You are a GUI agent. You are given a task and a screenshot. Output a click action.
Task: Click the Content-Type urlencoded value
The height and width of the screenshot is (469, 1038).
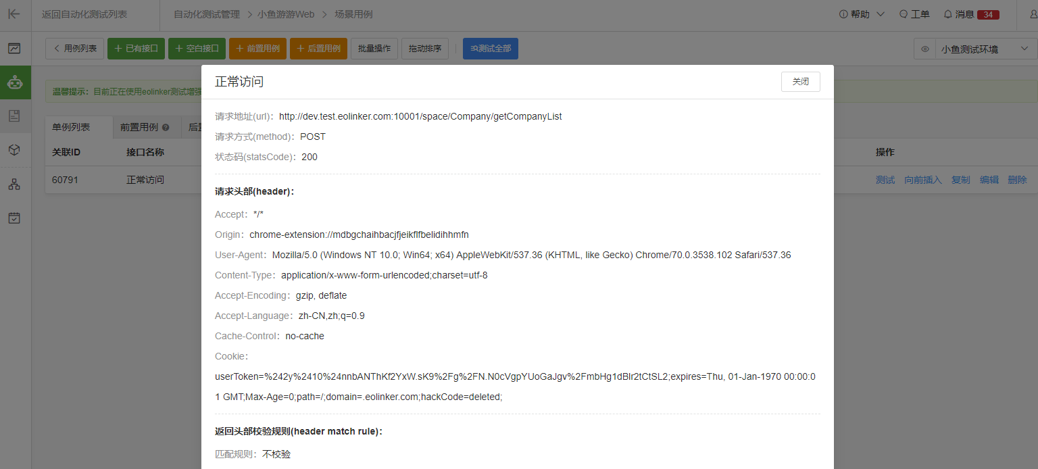[x=385, y=275]
